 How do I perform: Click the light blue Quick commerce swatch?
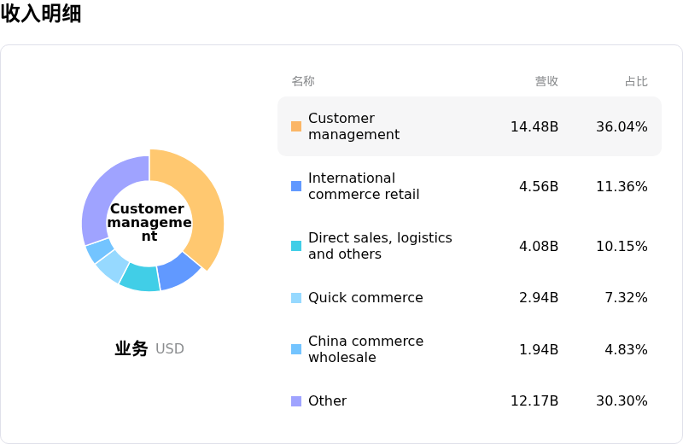point(296,298)
